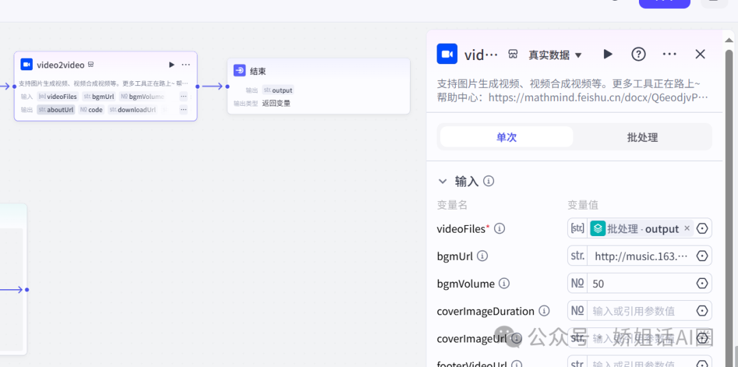Click the panel's blue video camera icon

click(x=447, y=54)
